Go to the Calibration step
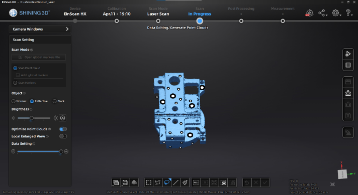This screenshot has width=358, height=195. click(117, 21)
